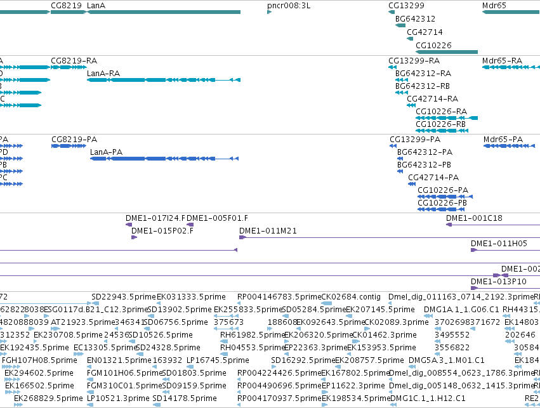Viewport: 540px width, 408px height.
Task: Select the DME1-011M21 clone label
Action: pyautogui.click(x=268, y=231)
